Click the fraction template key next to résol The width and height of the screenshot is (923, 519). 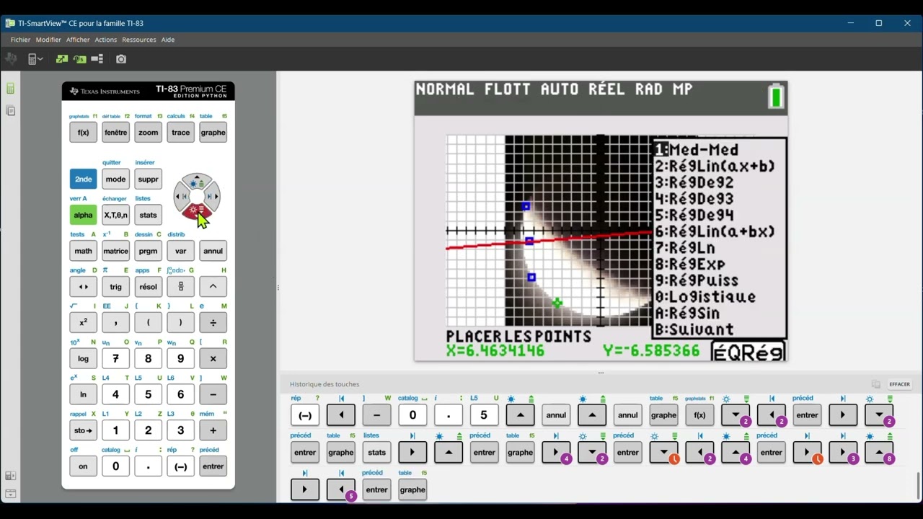pyautogui.click(x=180, y=286)
